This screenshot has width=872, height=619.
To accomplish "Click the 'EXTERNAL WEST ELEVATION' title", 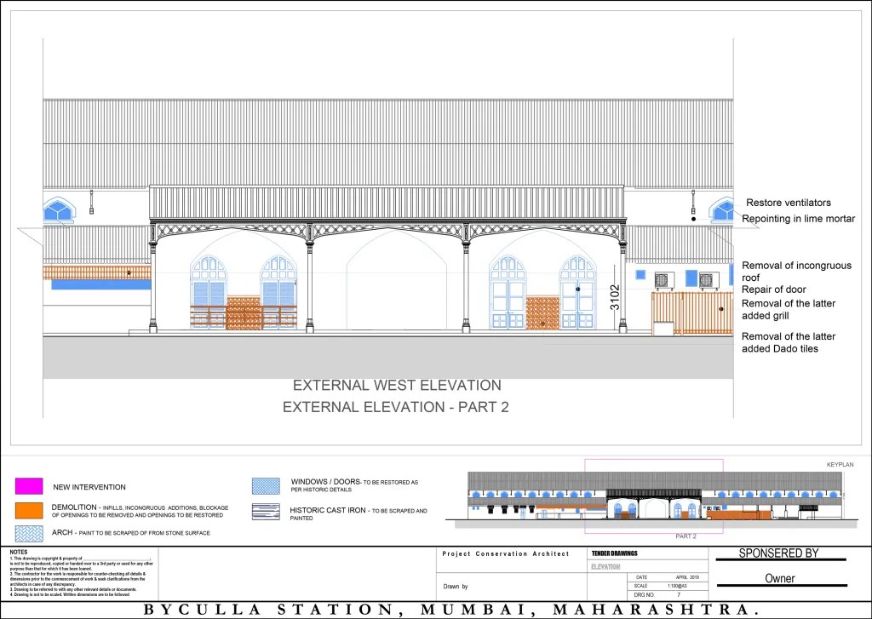I will coord(397,386).
